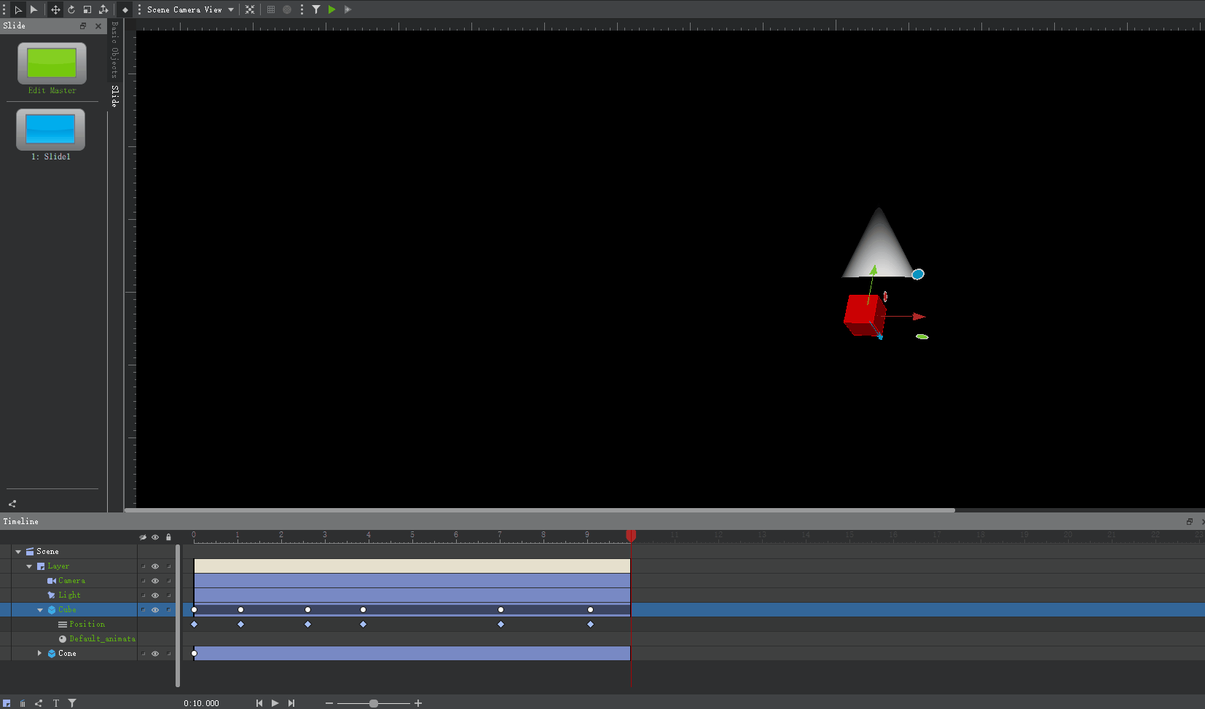
Task: Hide the Light in the timeline
Action: (x=155, y=595)
